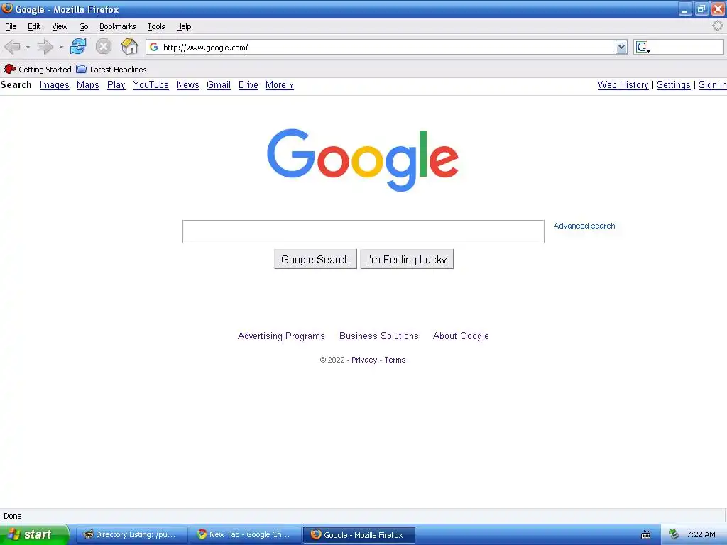
Task: Go to the home page via the house icon
Action: point(129,46)
